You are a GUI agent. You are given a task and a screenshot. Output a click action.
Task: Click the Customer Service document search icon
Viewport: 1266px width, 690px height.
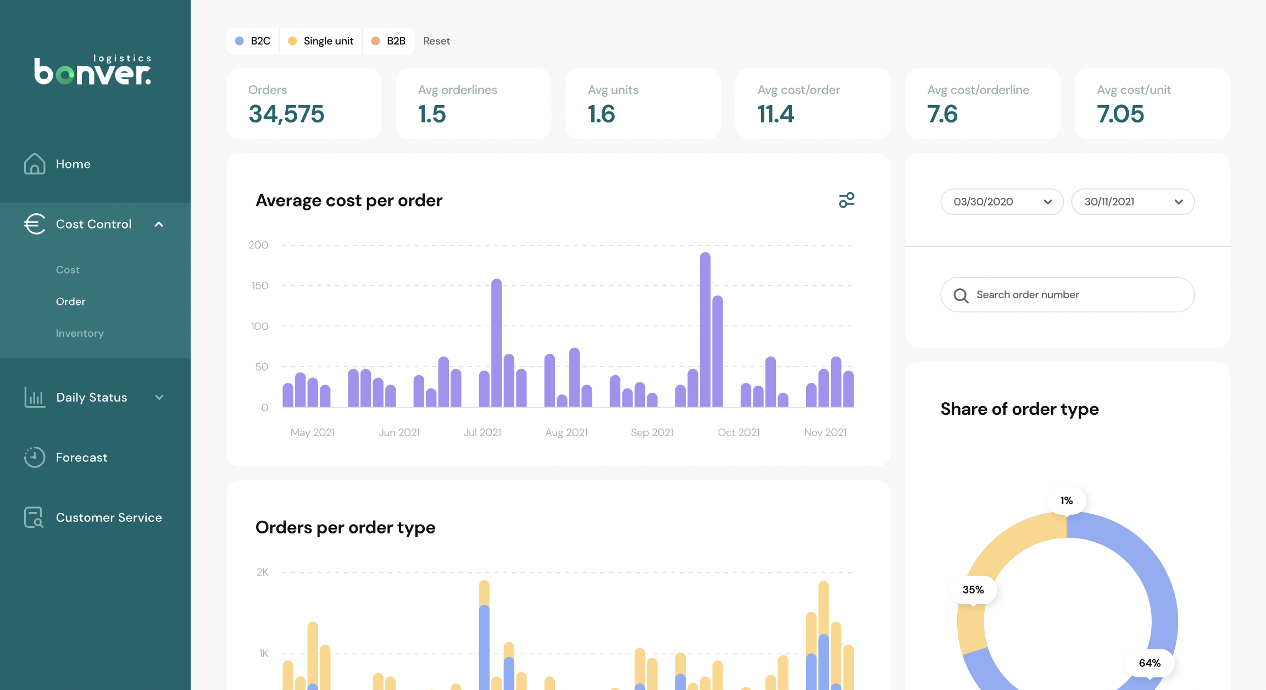[x=35, y=517]
